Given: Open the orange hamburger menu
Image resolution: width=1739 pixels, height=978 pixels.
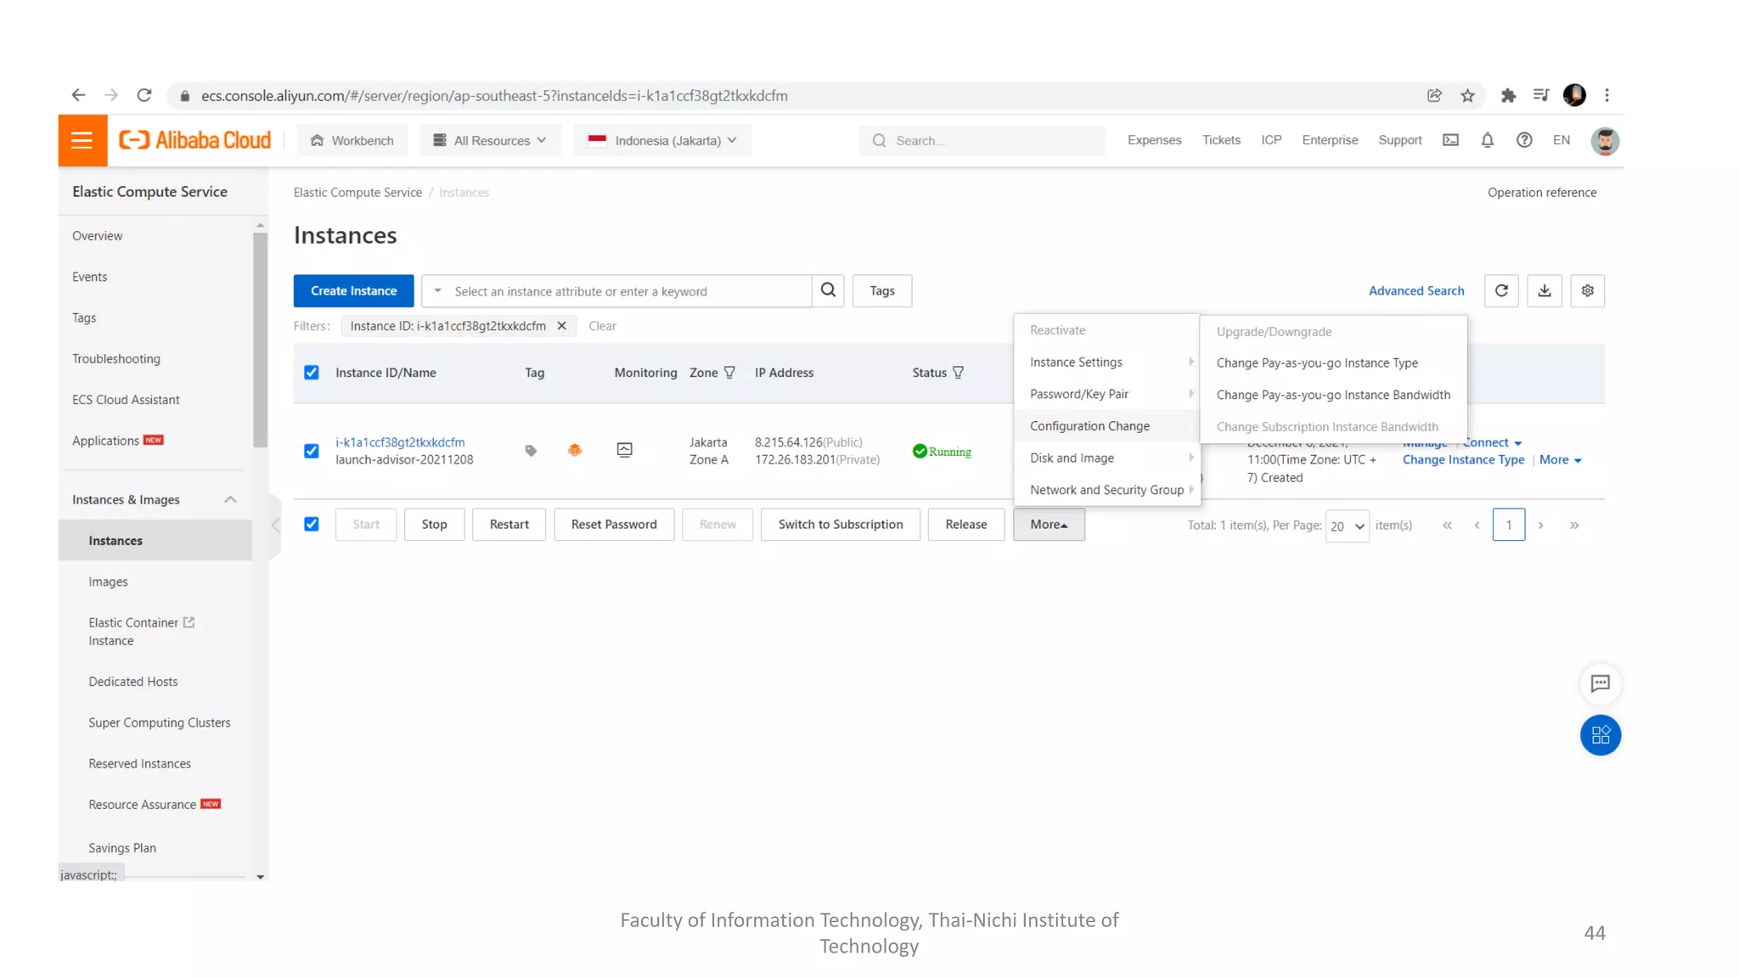Looking at the screenshot, I should [82, 140].
